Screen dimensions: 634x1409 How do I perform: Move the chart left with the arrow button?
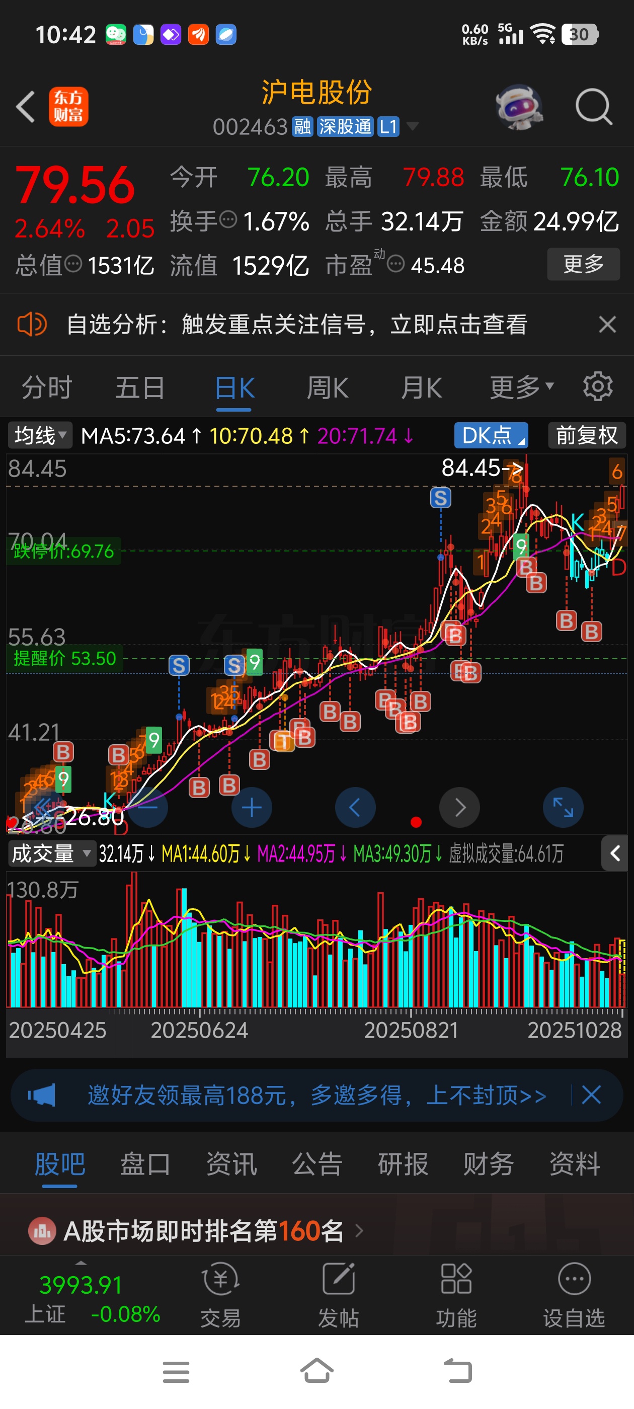click(355, 807)
